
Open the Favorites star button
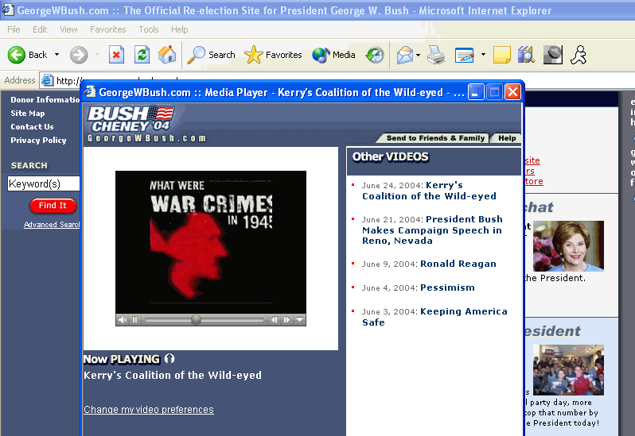[x=274, y=55]
